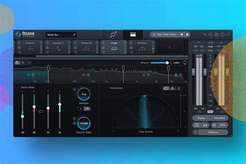Remove the Vintage EQ module with its X
The height and width of the screenshot is (164, 246).
coord(97,42)
